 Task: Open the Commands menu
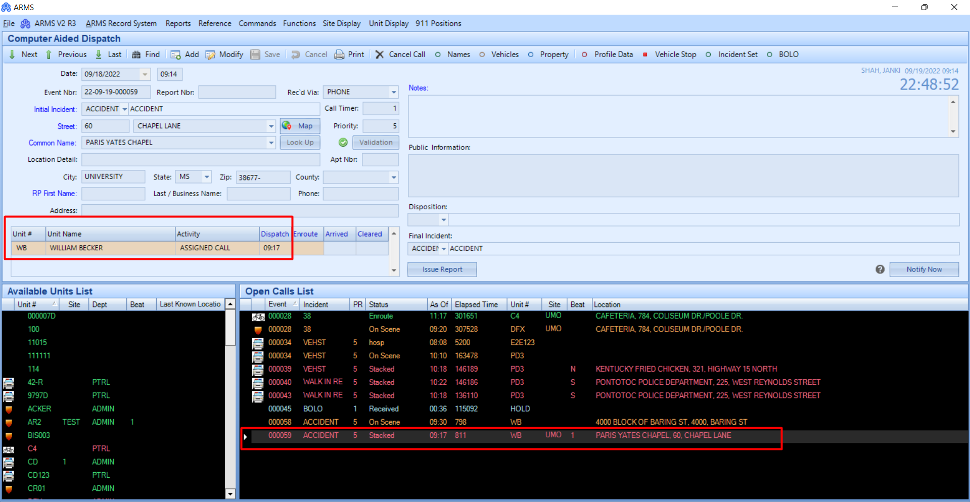257,23
